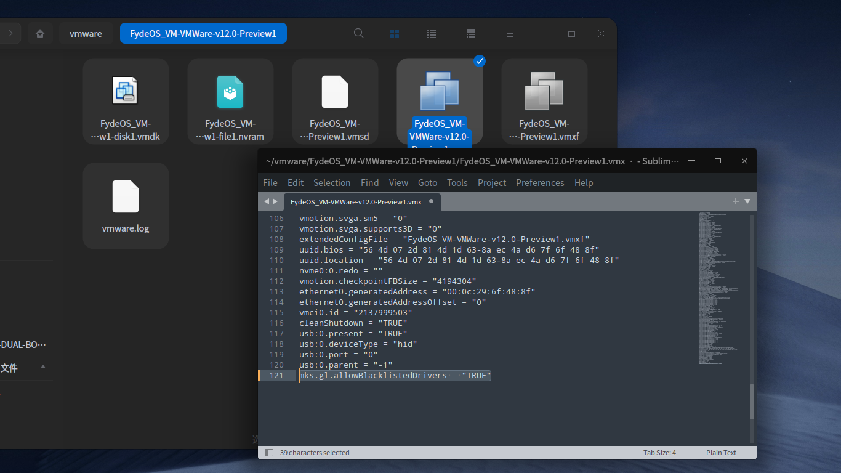
Task: Change Plain Text syntax in status bar
Action: pos(722,453)
